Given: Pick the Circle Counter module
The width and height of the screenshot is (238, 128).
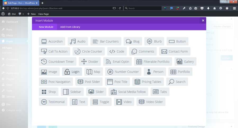Looking at the screenshot, I should (x=89, y=52).
